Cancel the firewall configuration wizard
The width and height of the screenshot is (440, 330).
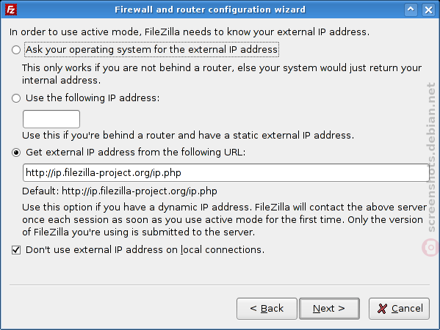[399, 309]
